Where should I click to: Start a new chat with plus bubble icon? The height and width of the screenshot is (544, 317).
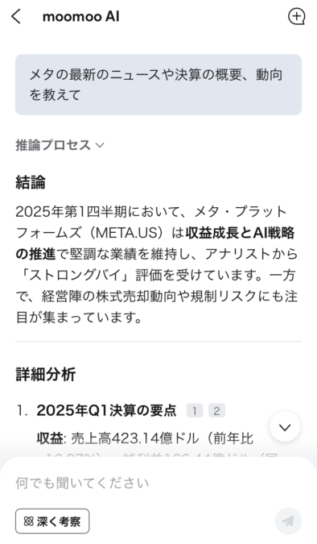pyautogui.click(x=296, y=16)
